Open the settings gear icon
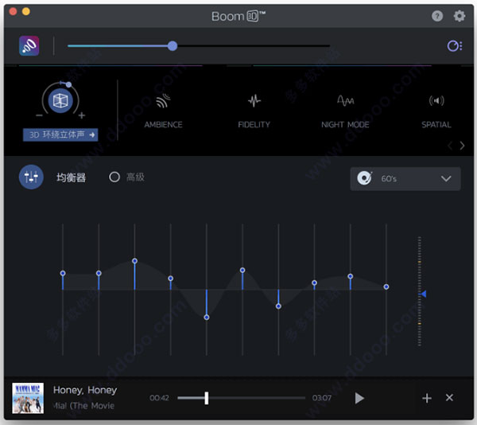 tap(459, 16)
